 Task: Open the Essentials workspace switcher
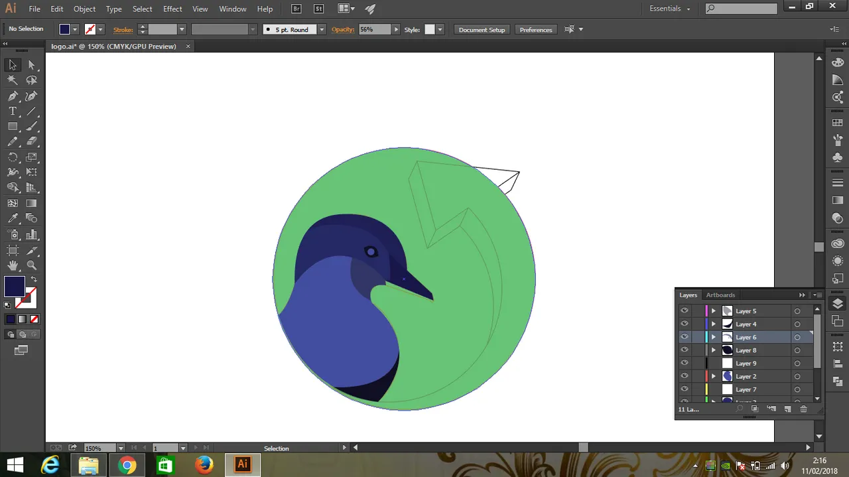click(x=670, y=9)
